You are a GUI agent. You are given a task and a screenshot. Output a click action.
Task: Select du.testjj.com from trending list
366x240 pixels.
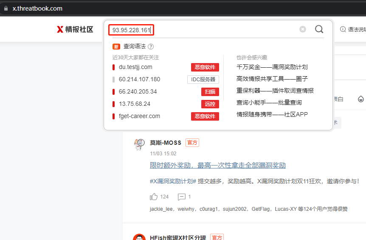(x=135, y=67)
